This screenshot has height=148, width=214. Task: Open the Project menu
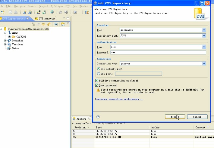(43, 6)
